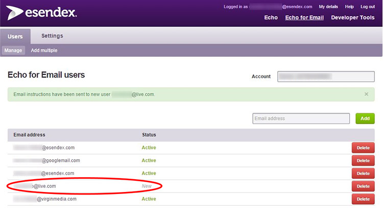Log out of the account
The image size is (383, 218).
point(368,7)
